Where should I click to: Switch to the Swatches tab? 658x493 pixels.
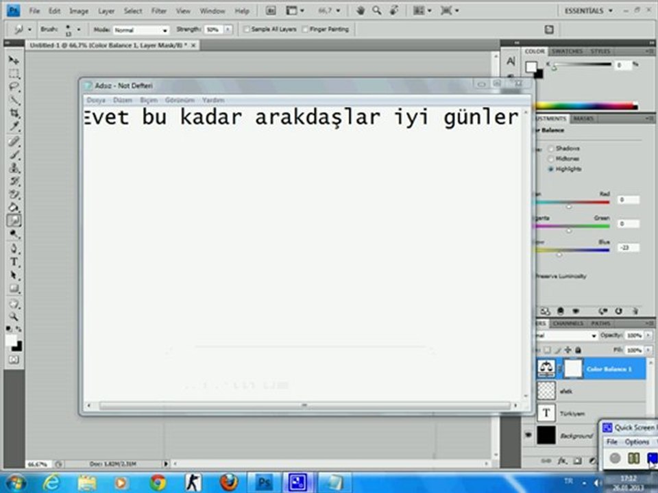pos(567,51)
